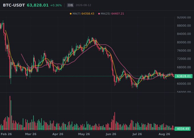Viewport: 194px width, 138px height.
Task: Click the yellow MA(7) legend dot
Action: coord(71,14)
